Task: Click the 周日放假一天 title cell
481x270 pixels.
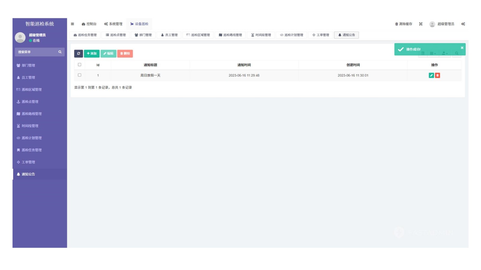Action: click(x=150, y=75)
